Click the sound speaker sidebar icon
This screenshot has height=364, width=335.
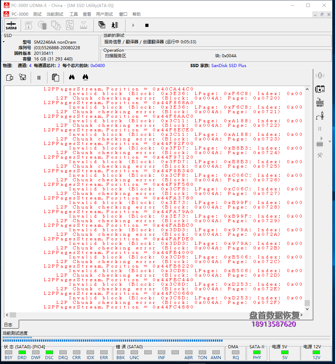[x=320, y=76]
